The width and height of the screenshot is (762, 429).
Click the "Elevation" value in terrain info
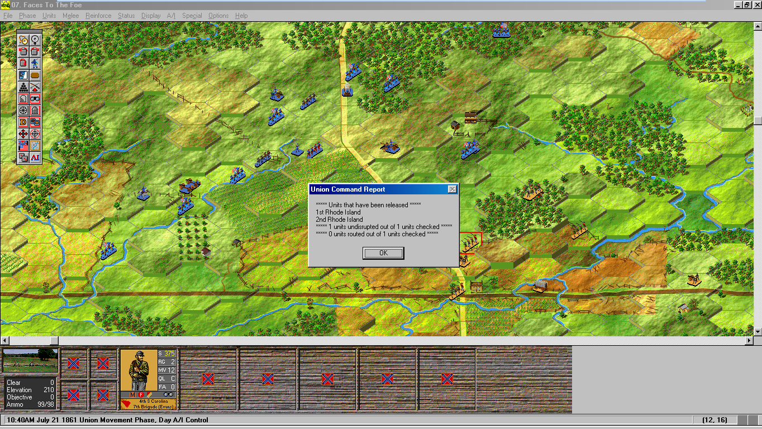coord(49,390)
